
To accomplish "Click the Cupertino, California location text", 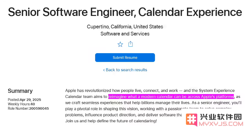I will click(x=125, y=27).
